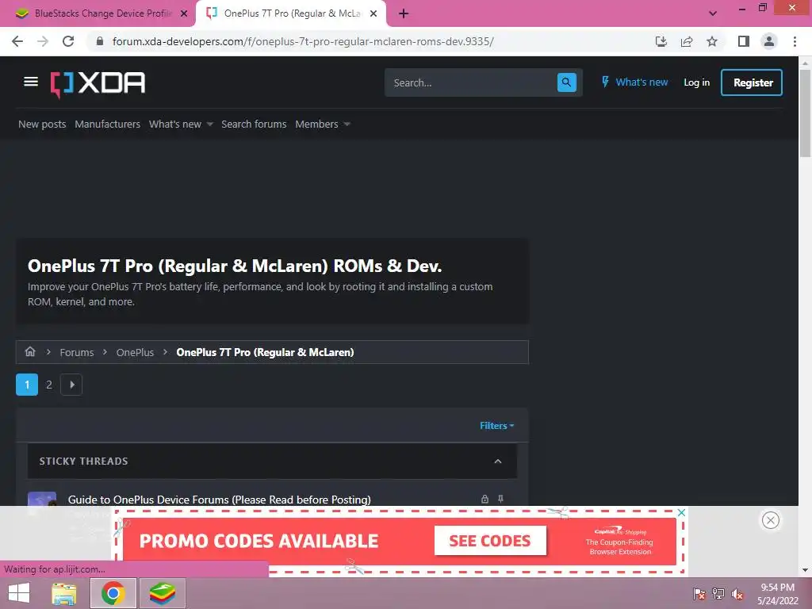Go back with the browser back arrow
The height and width of the screenshot is (609, 812).
coord(17,41)
